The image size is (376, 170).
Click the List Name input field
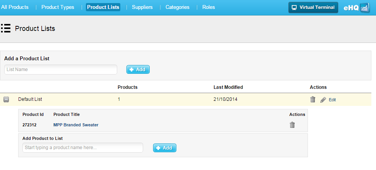click(x=61, y=70)
